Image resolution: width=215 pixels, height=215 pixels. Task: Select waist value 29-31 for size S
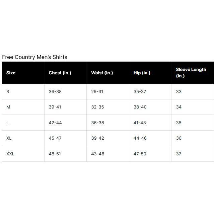[97, 91]
